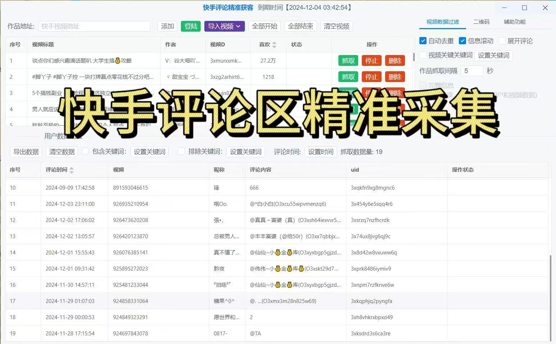Enable the 展开评论 checkbox
This screenshot has height=344, width=556.
point(502,41)
